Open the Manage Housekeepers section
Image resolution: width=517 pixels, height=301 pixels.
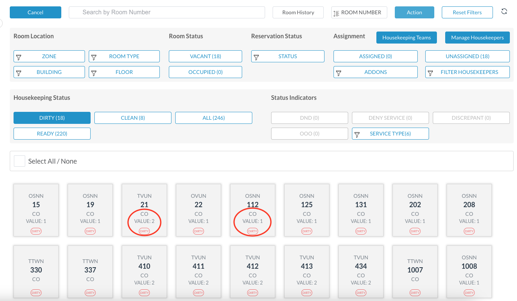click(477, 37)
